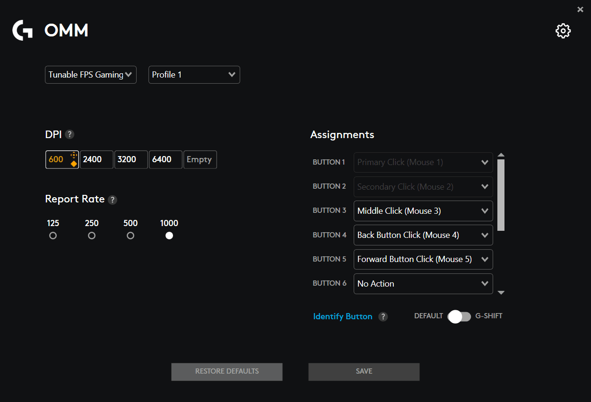The width and height of the screenshot is (591, 402).
Task: Select the 125 report rate radio
Action: pyautogui.click(x=53, y=236)
